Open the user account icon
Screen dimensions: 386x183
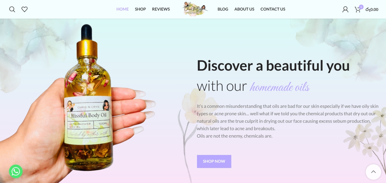(345, 9)
